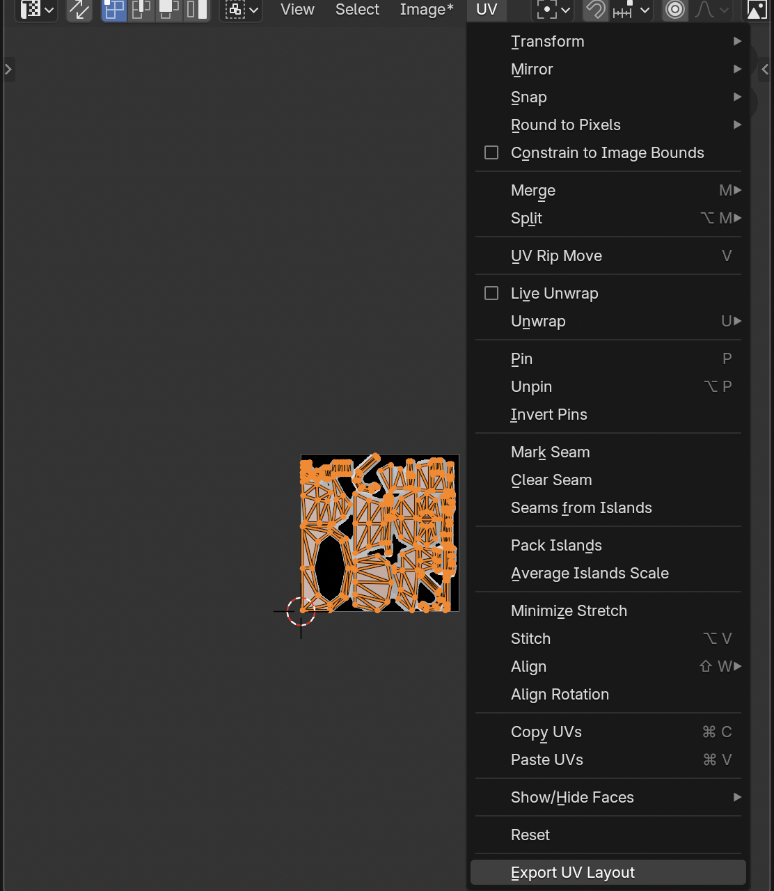Open the pivot point dropdown
This screenshot has width=774, height=891.
pyautogui.click(x=553, y=10)
